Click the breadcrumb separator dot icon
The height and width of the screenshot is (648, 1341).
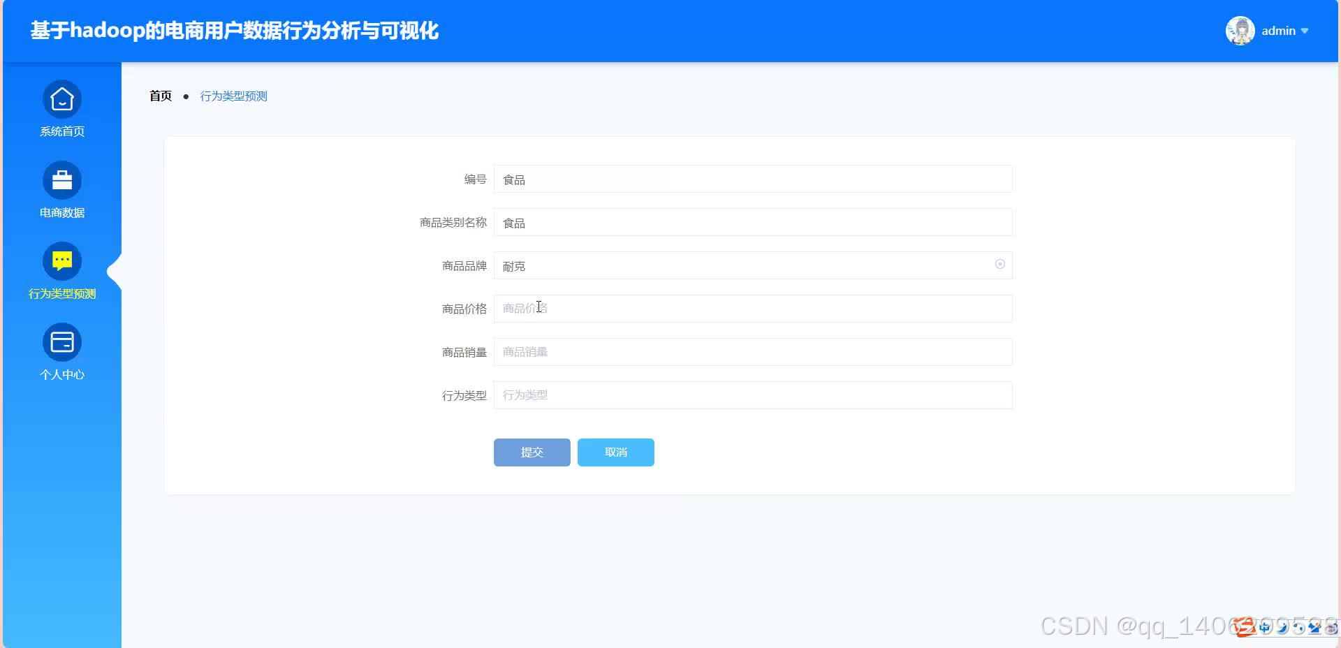tap(185, 96)
